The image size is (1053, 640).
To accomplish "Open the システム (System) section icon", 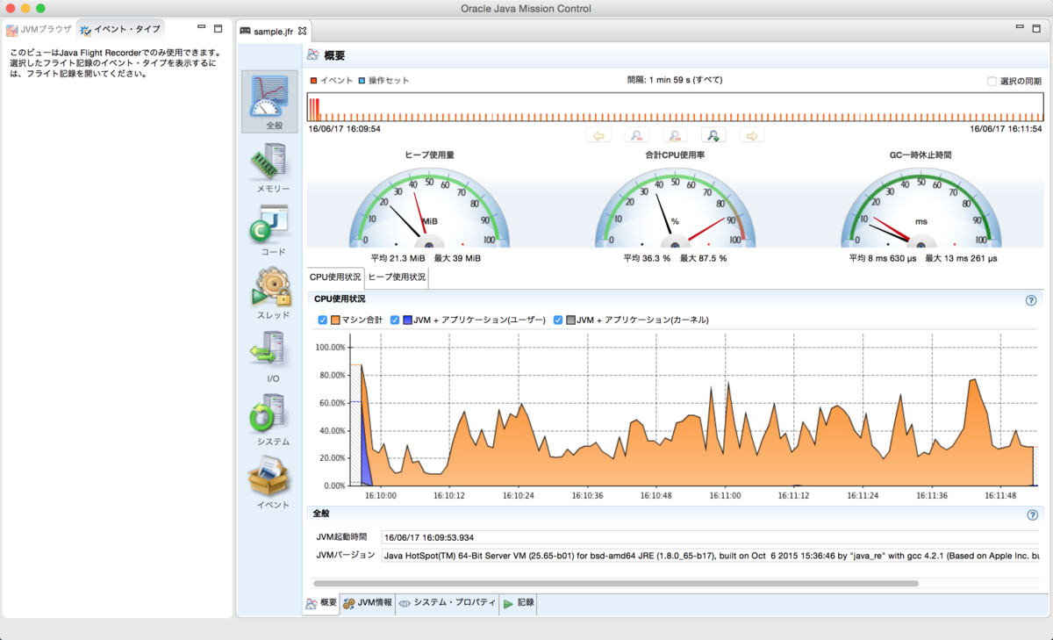I will click(270, 413).
